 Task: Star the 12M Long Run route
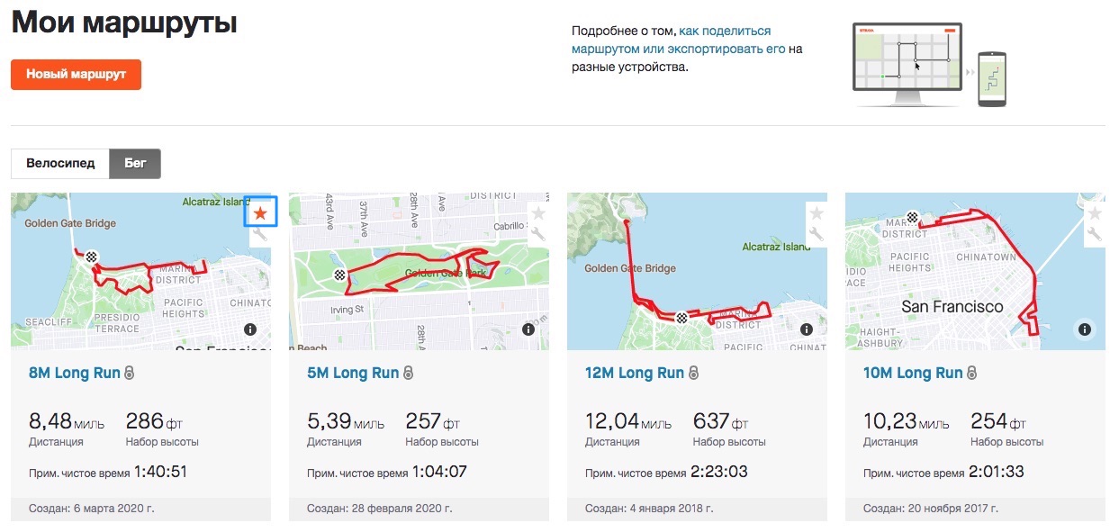pos(817,213)
